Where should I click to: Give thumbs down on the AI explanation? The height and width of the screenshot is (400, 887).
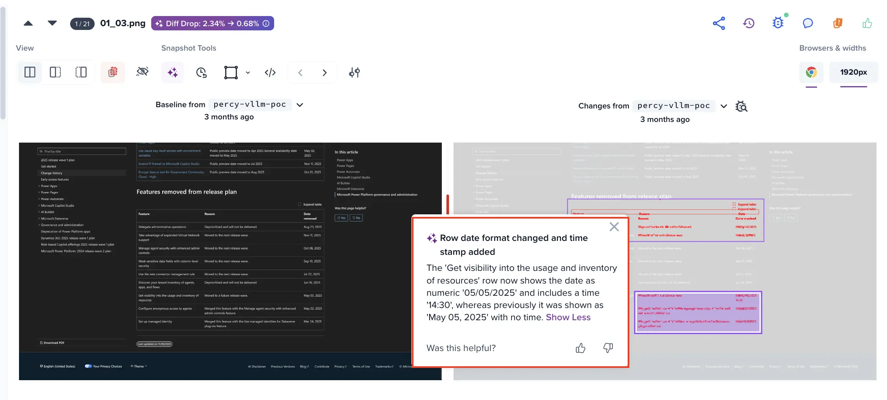pos(608,348)
